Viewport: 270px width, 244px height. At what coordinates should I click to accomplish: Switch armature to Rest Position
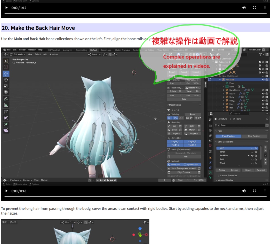[254, 136]
